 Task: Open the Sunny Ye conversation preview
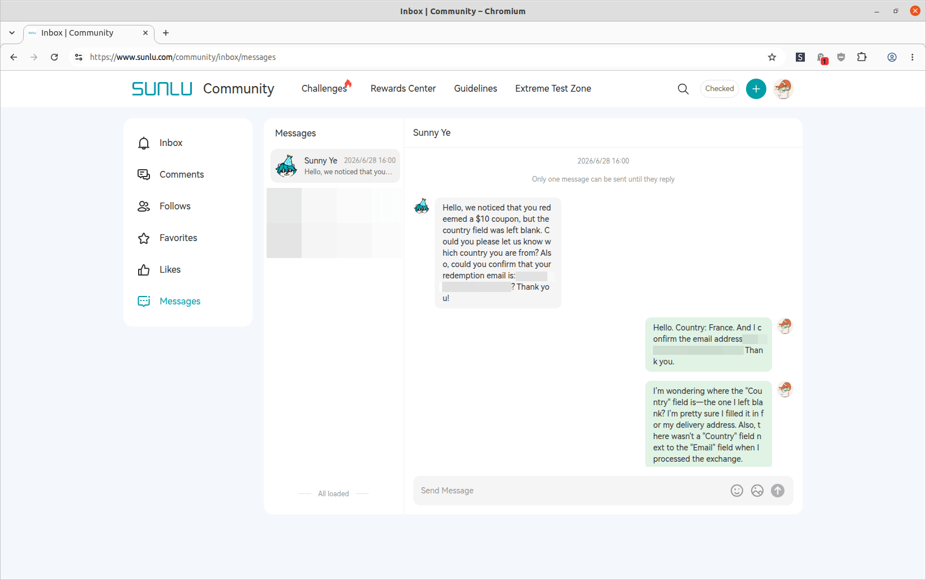(335, 166)
